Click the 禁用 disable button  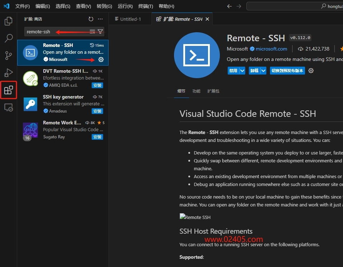tap(233, 71)
